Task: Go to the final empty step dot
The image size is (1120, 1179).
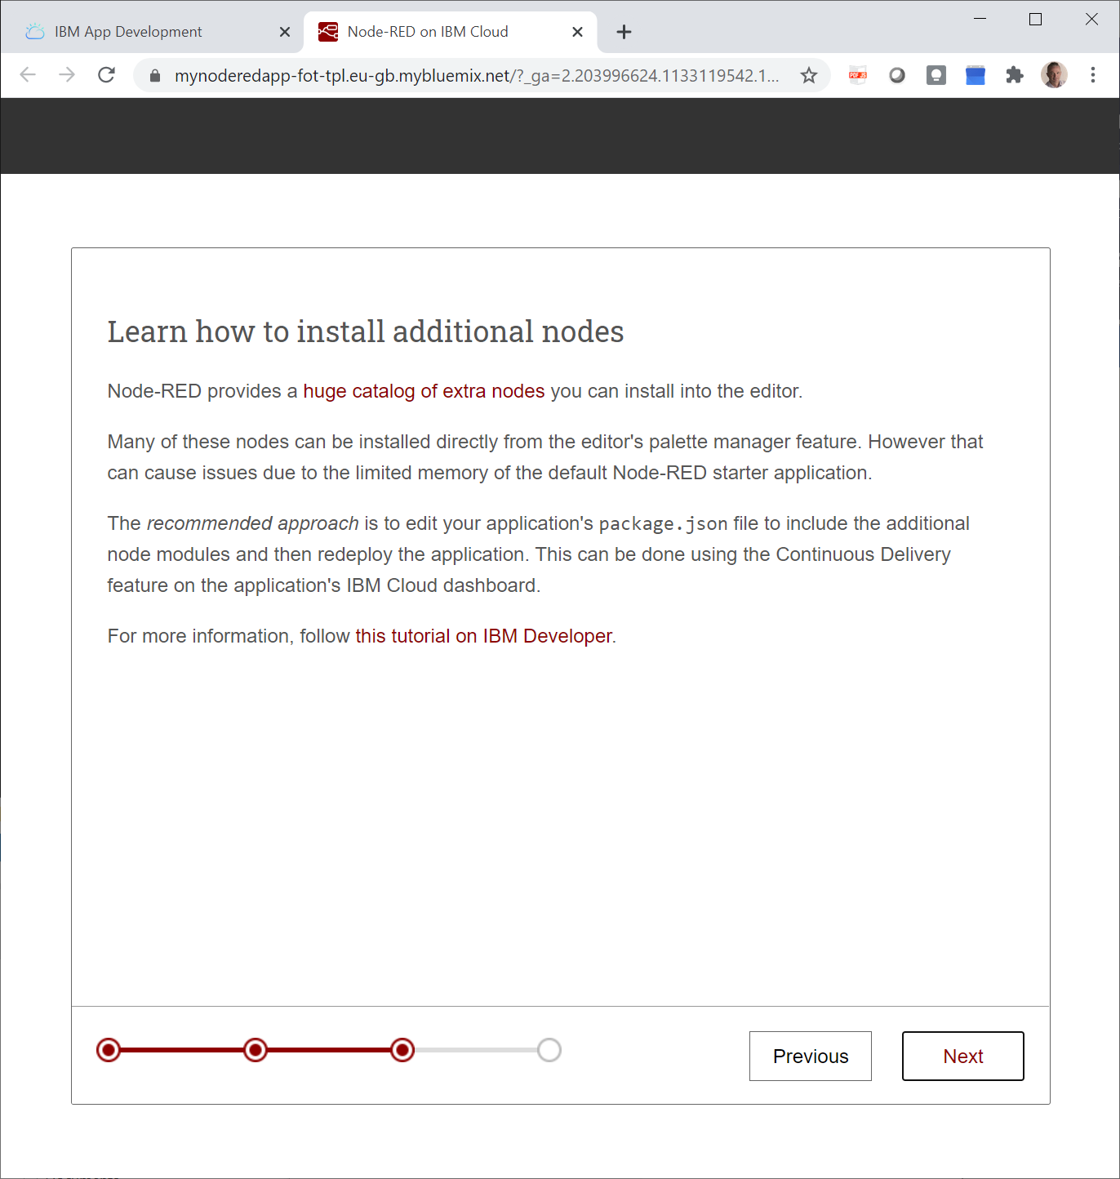Action: click(549, 1050)
